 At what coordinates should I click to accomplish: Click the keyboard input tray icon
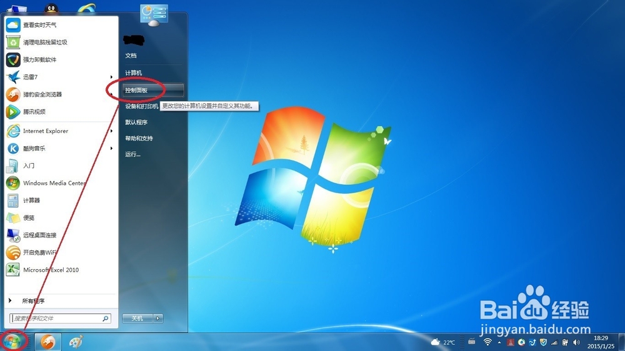tap(471, 342)
